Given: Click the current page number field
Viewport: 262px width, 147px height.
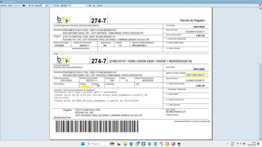Looking at the screenshot, I should 43,6.
